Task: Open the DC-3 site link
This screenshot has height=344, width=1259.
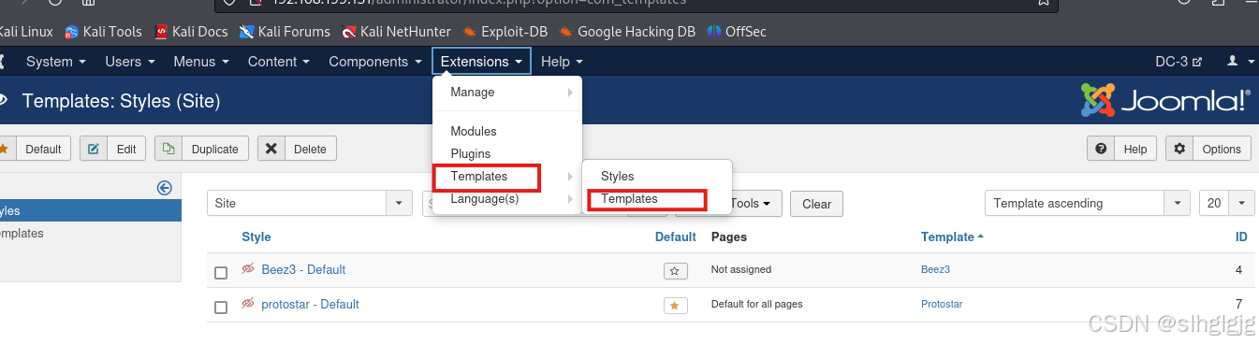Action: pos(1178,62)
